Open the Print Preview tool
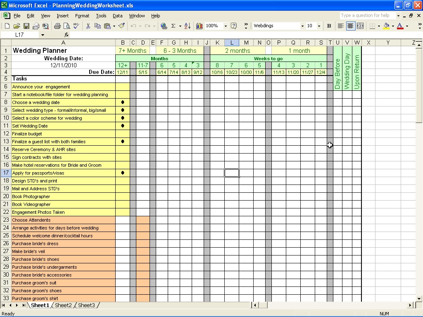Viewport: 423px width, 317px height. tap(67, 26)
